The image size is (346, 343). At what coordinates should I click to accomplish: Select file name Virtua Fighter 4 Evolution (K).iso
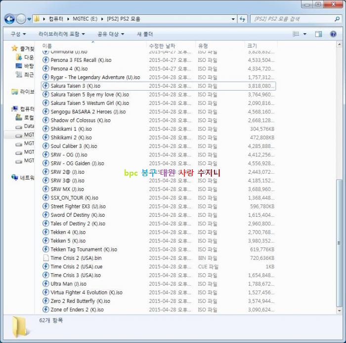86,293
